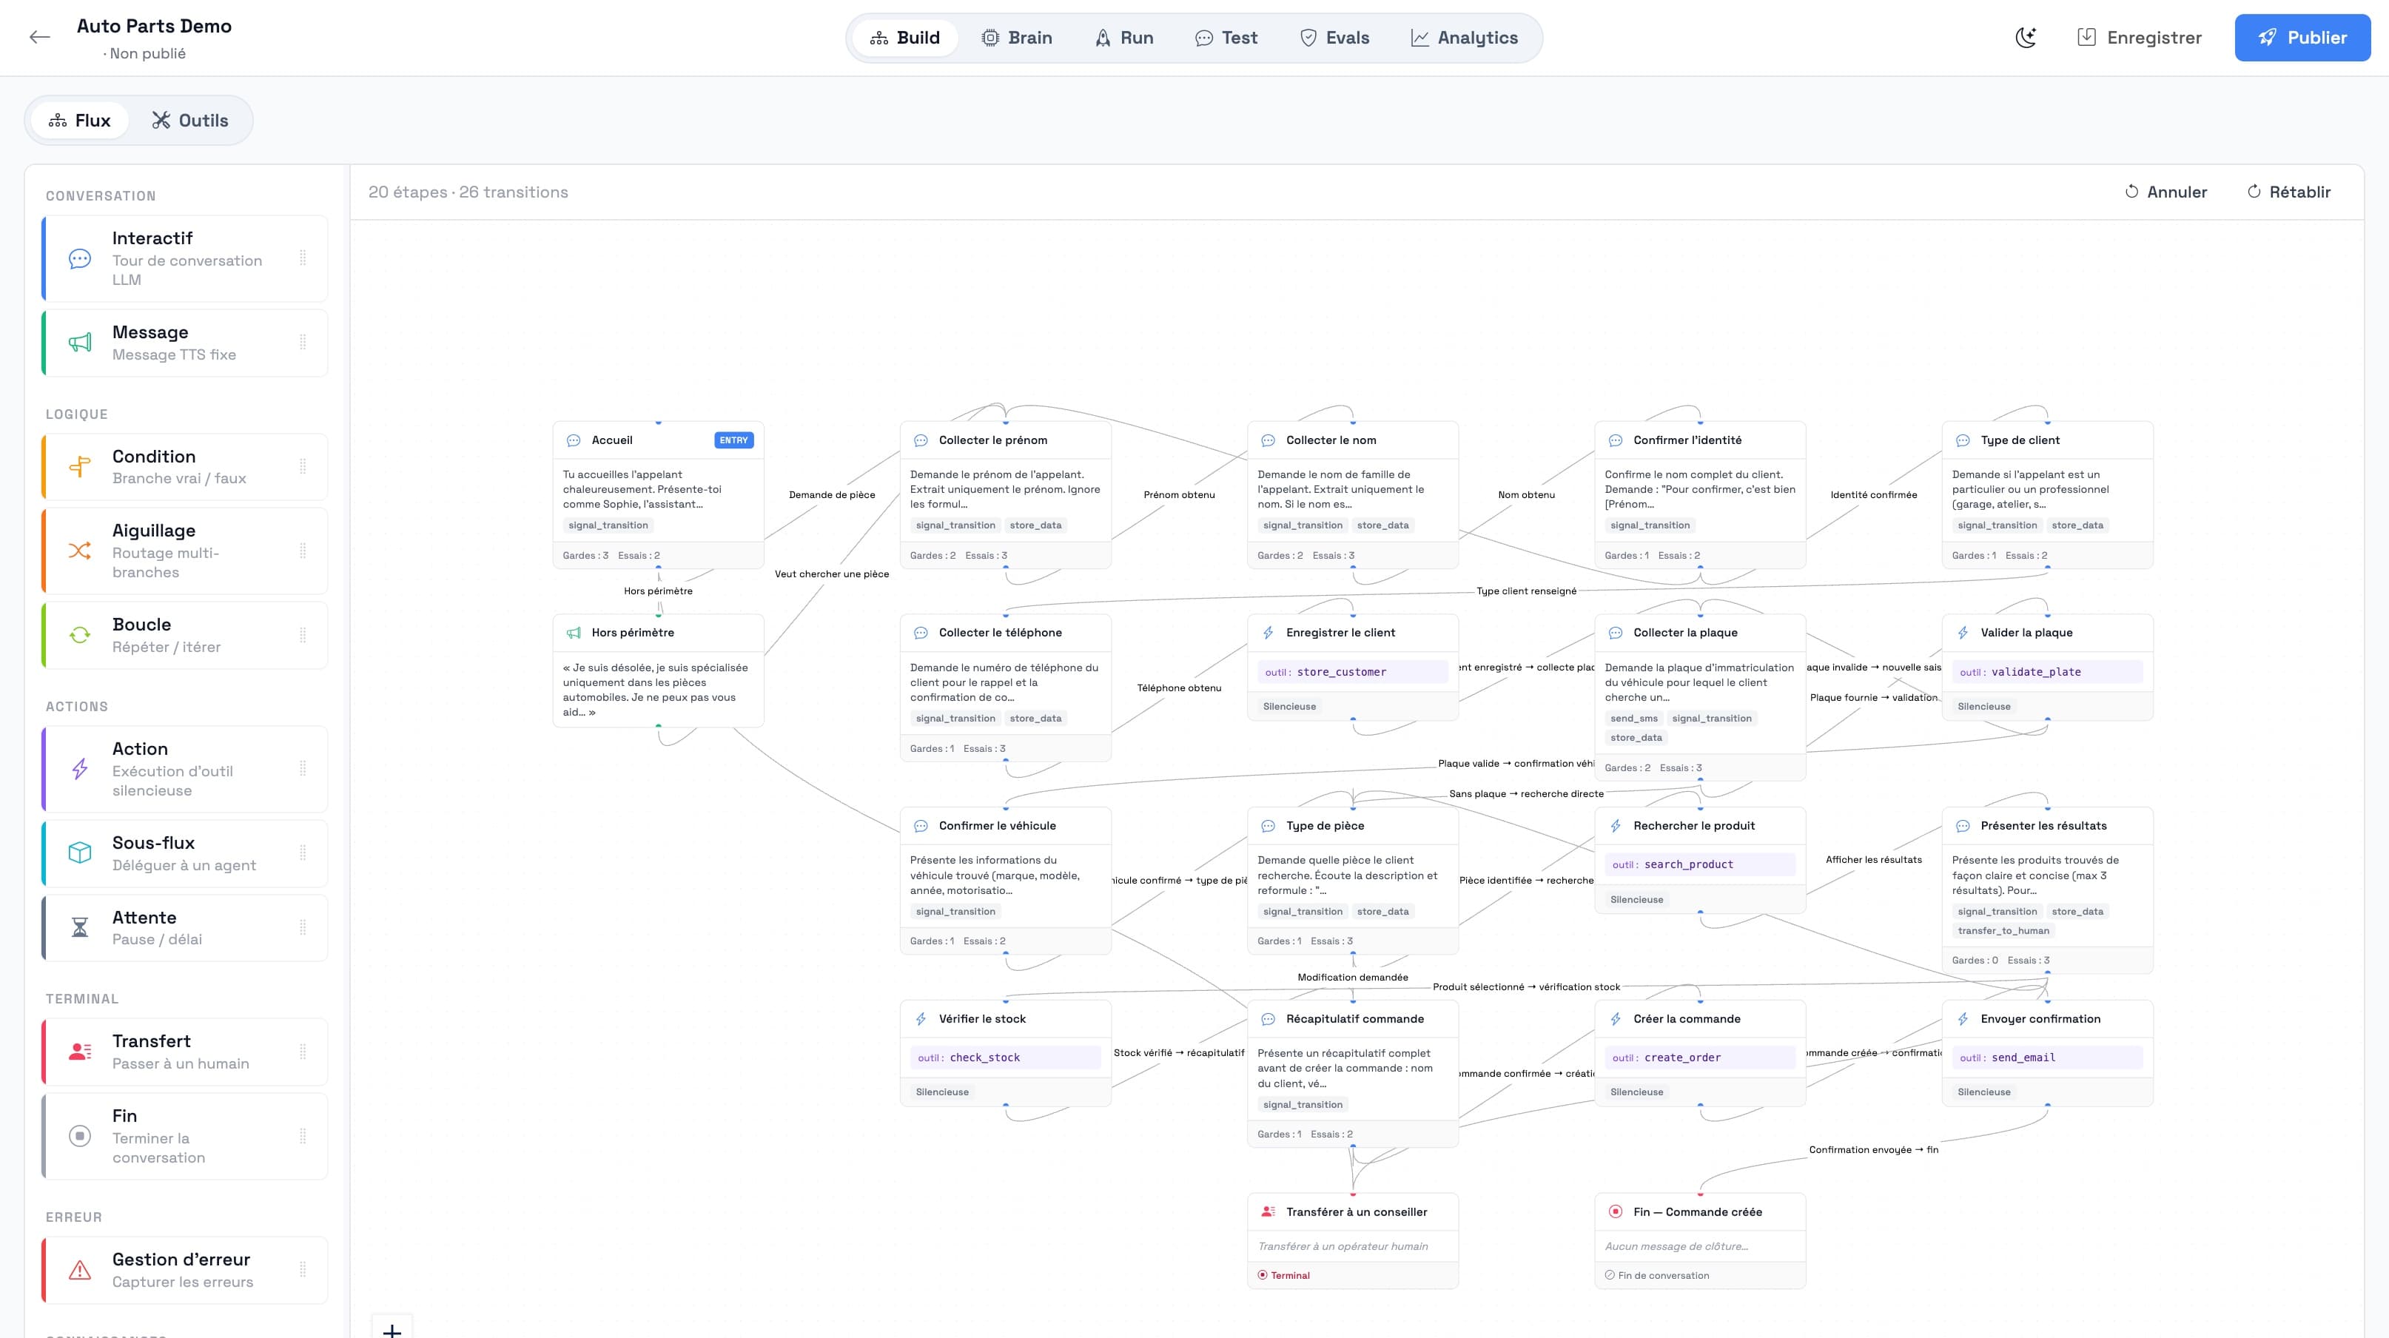Image resolution: width=2389 pixels, height=1338 pixels.
Task: Click the check_stock tool field
Action: click(1005, 1057)
